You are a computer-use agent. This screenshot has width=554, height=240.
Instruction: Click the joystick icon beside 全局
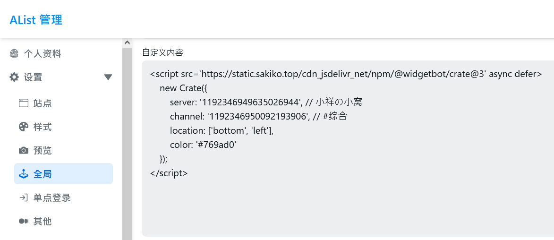pos(24,174)
